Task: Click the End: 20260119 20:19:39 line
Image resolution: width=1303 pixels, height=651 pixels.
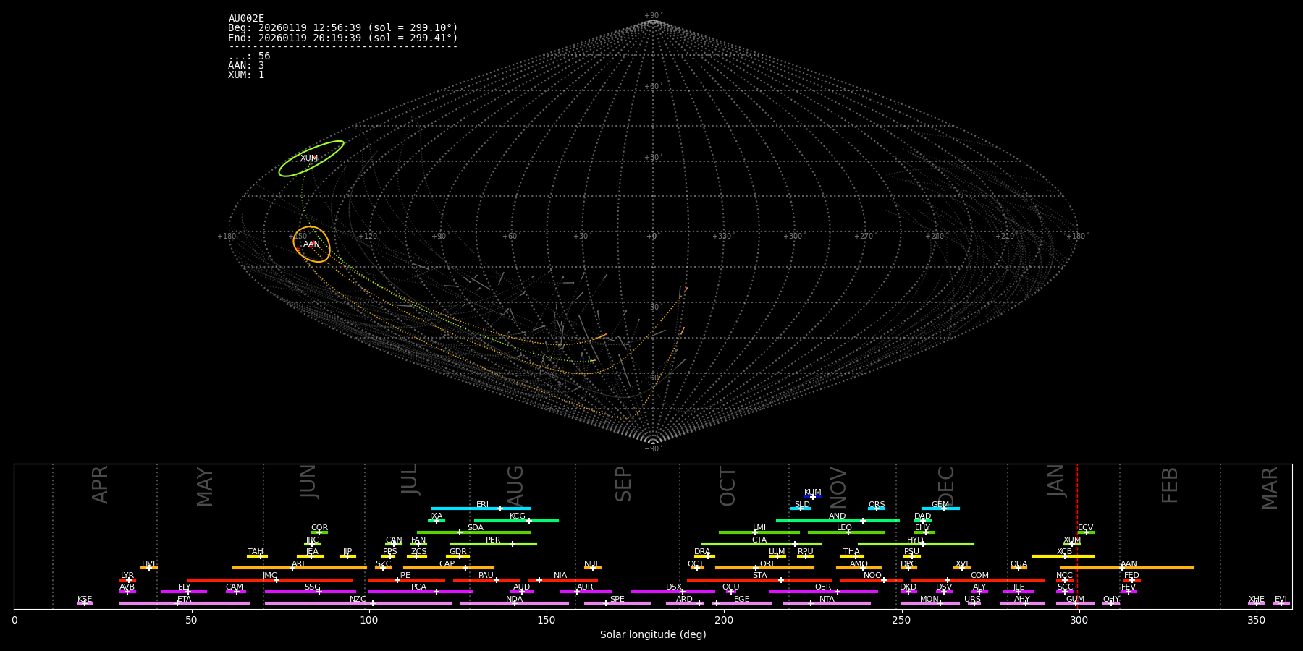Action: 343,38
